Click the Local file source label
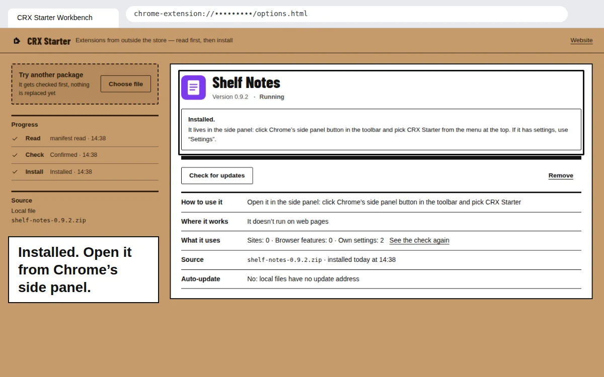Screen dimensions: 604x377 (24, 211)
